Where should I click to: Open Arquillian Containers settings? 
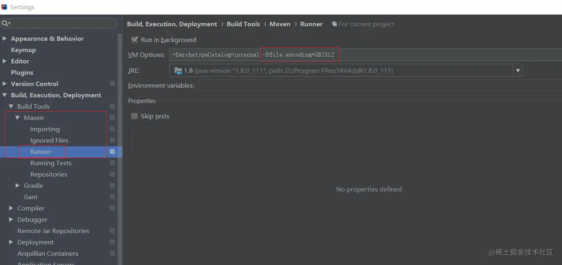(x=48, y=254)
